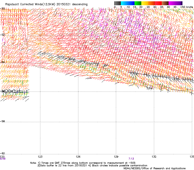Image resolution: width=194 pixels, height=170 pixels.
Task: Click the '126' longitude axis label
Action: pyautogui.click(x=78, y=157)
